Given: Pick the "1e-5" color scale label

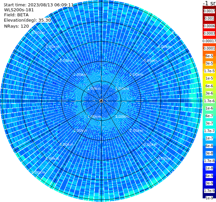Looking at the screenshot, I should coord(209,78).
